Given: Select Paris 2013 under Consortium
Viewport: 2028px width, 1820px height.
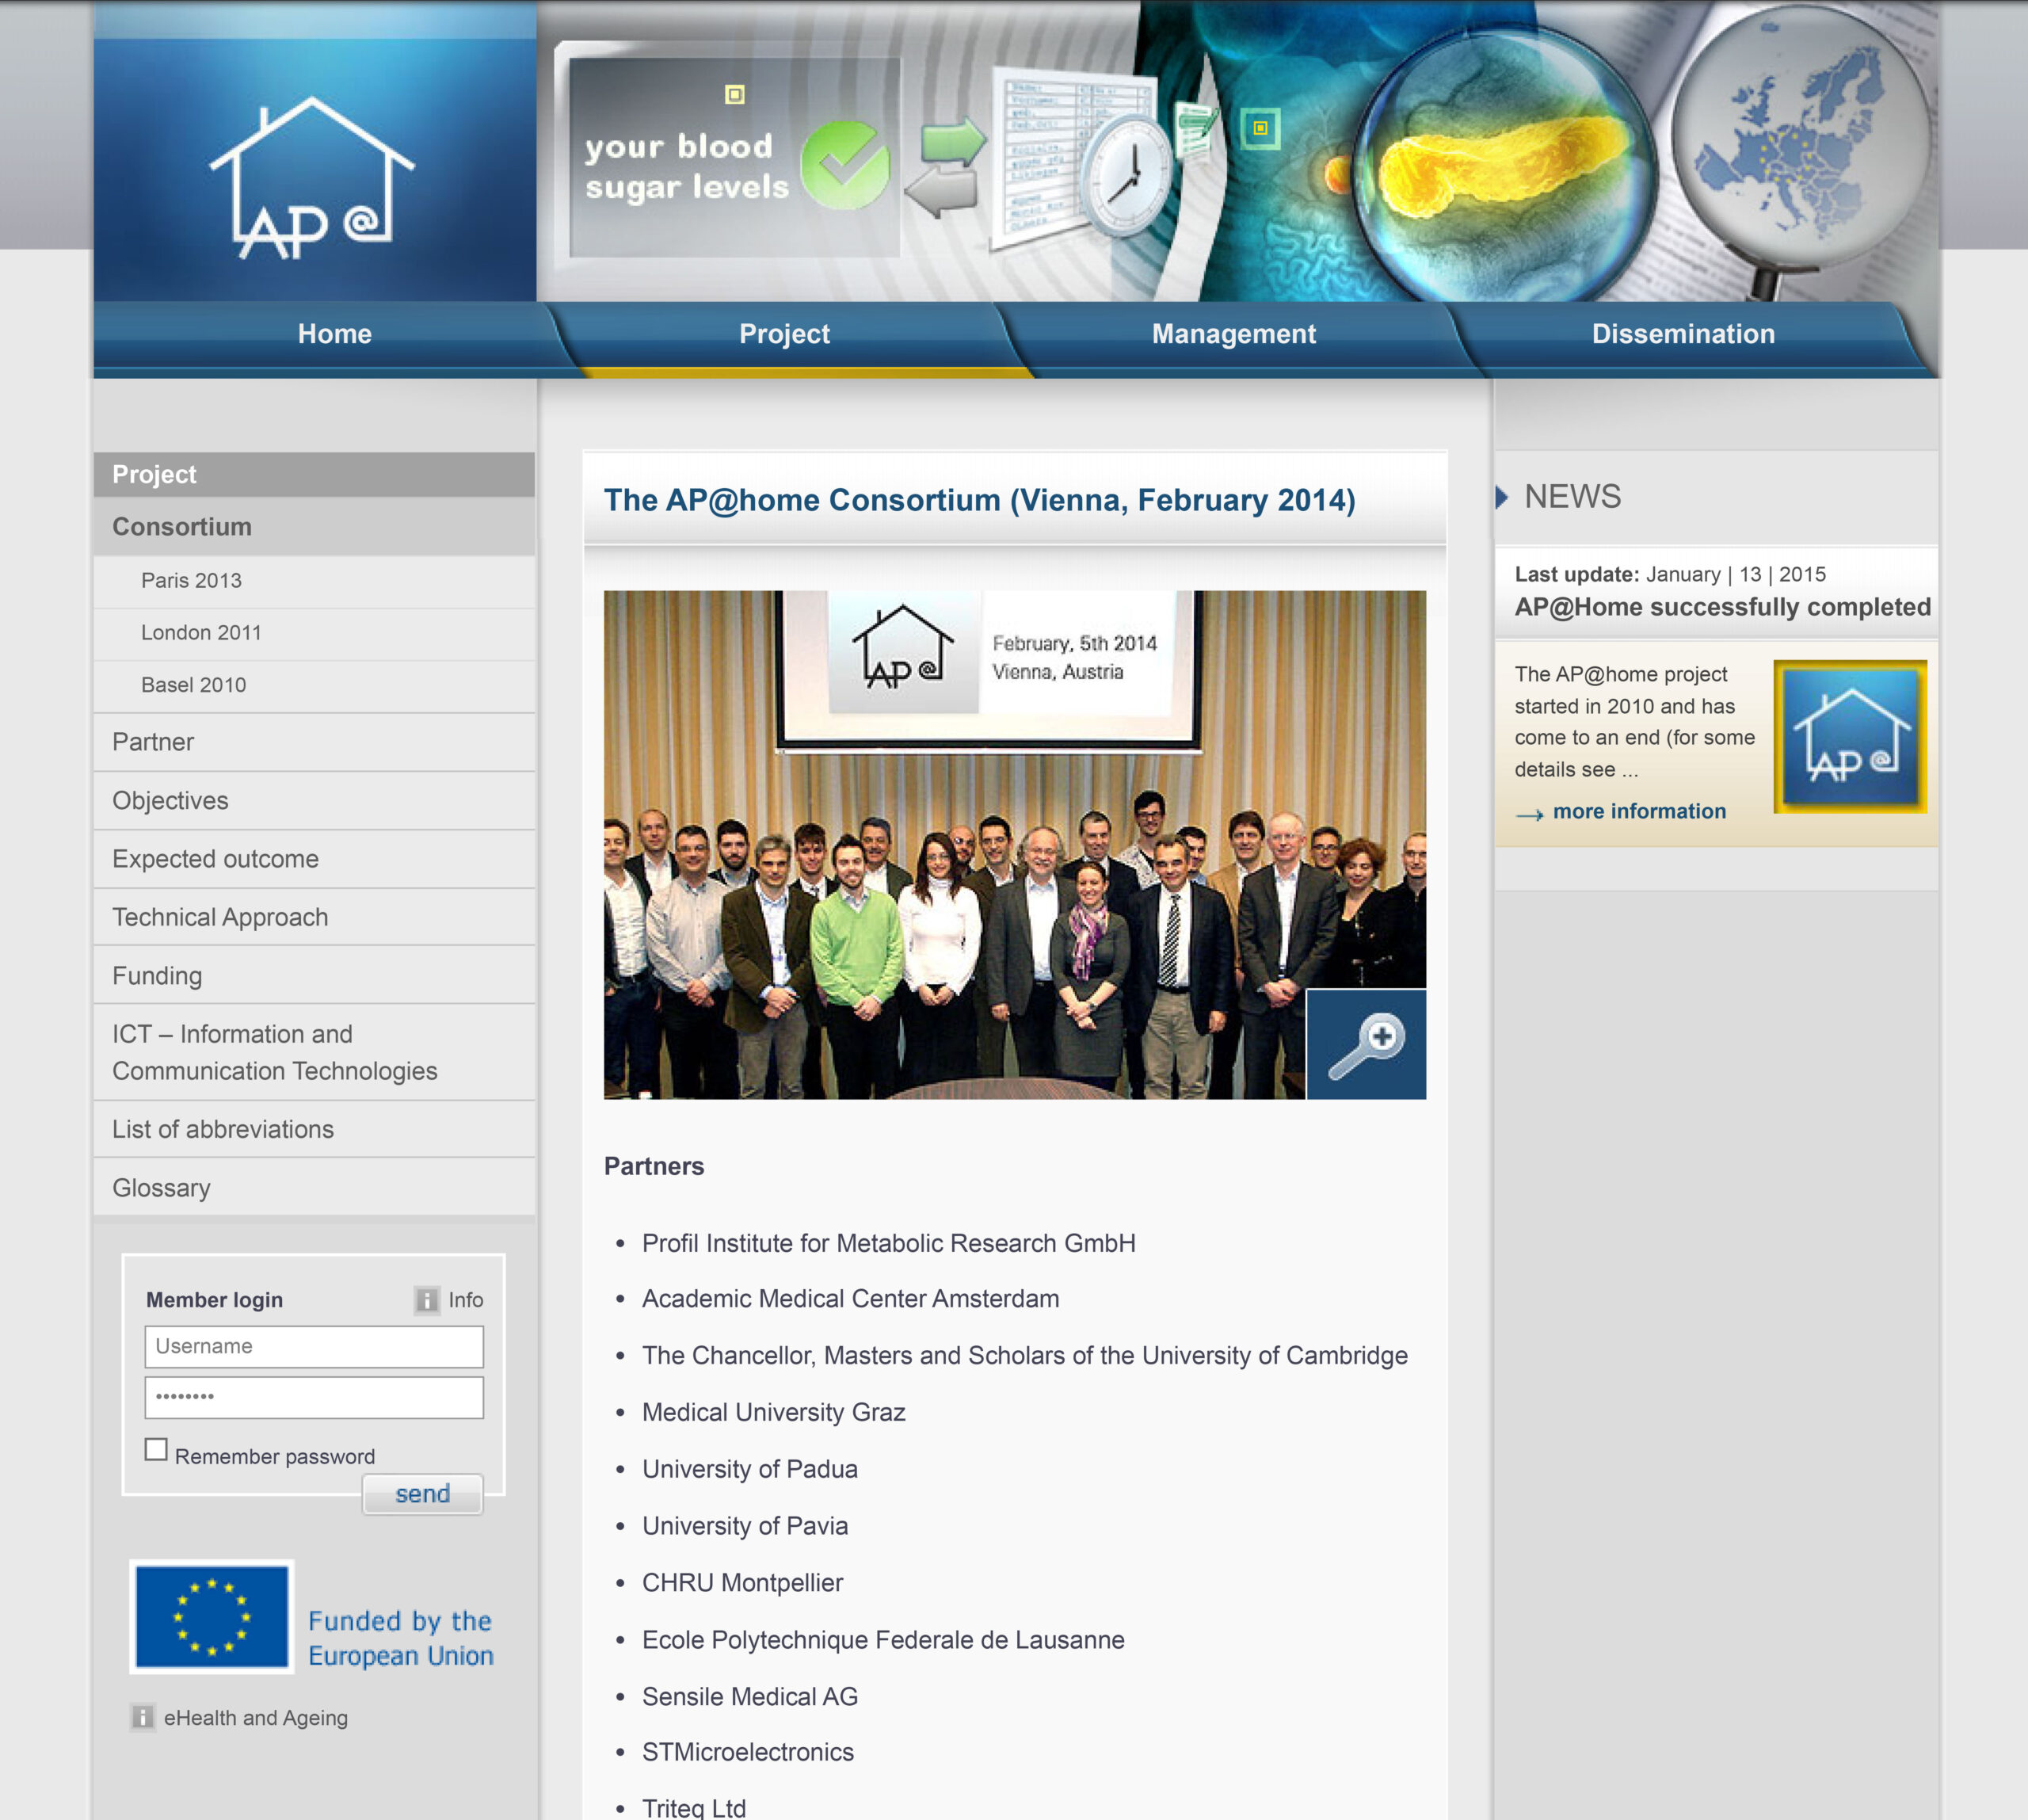Looking at the screenshot, I should (x=191, y=580).
